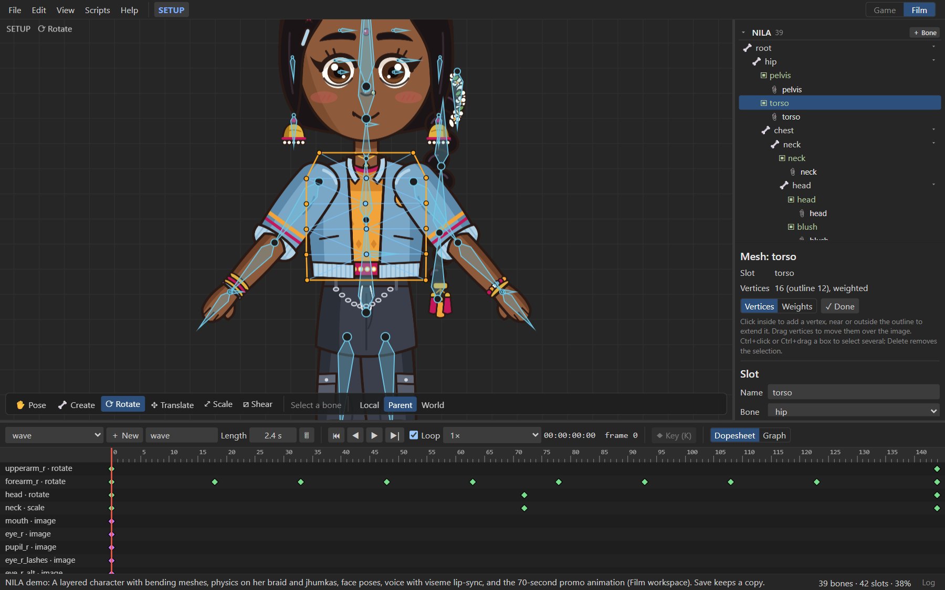The image size is (945, 590).
Task: Edit the animation name field
Action: point(182,435)
